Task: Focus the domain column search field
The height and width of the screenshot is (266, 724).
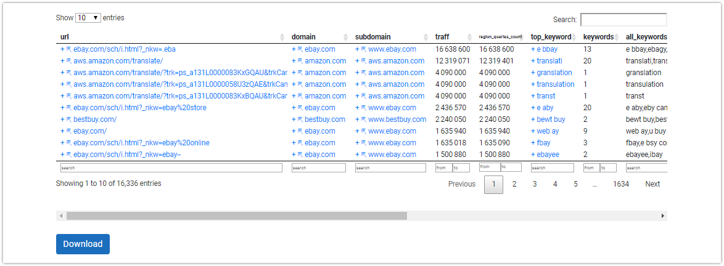Action: pyautogui.click(x=319, y=168)
